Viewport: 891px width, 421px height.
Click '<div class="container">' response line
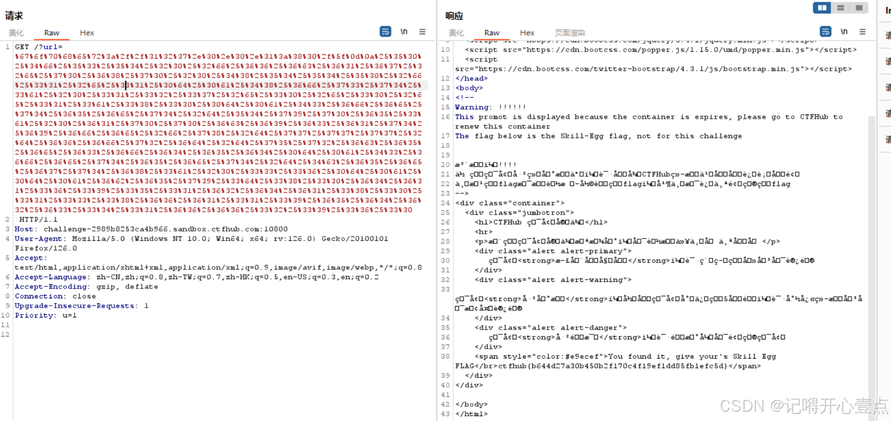510,203
